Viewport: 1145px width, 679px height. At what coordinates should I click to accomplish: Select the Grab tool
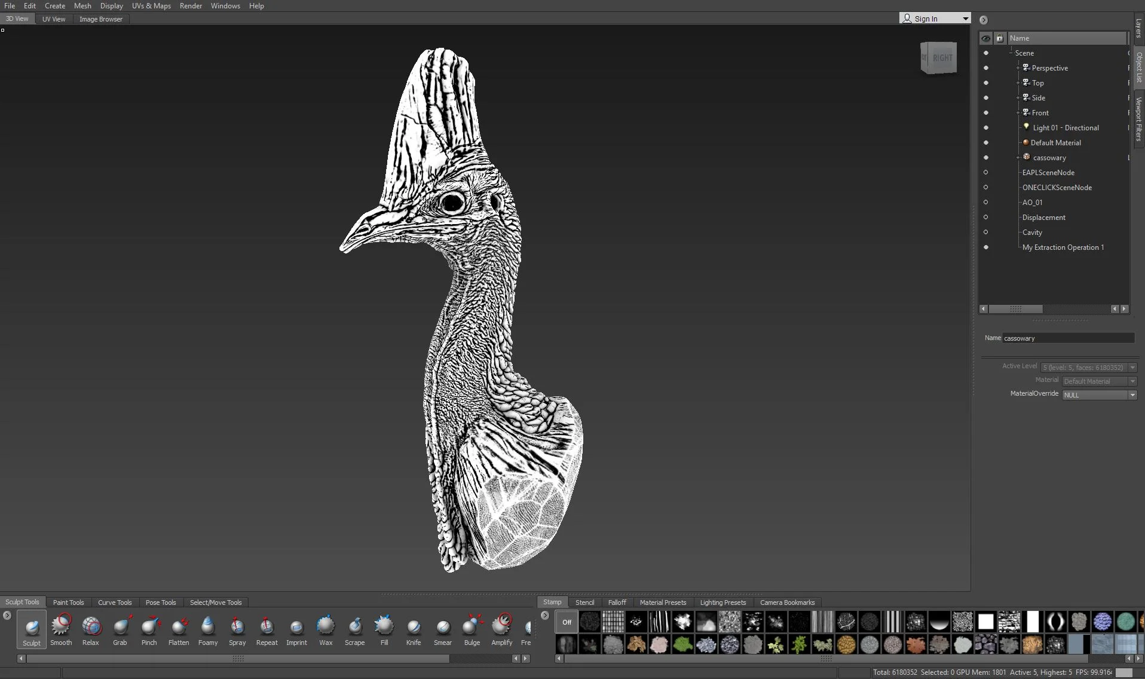click(120, 629)
